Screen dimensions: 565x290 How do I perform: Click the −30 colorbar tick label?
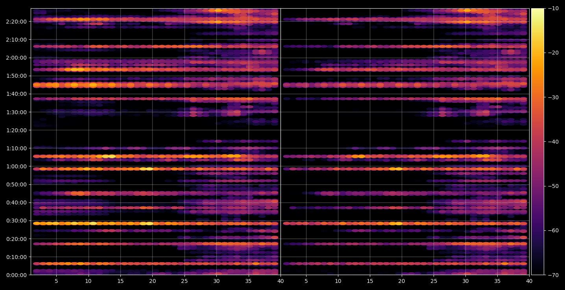click(x=553, y=97)
